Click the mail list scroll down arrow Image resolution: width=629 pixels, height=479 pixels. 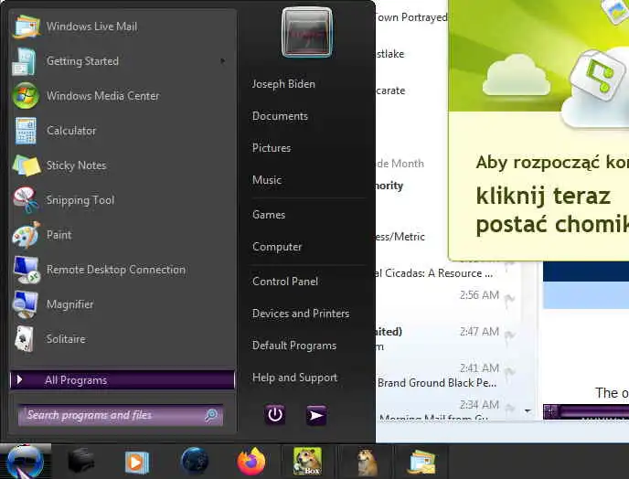tap(528, 410)
